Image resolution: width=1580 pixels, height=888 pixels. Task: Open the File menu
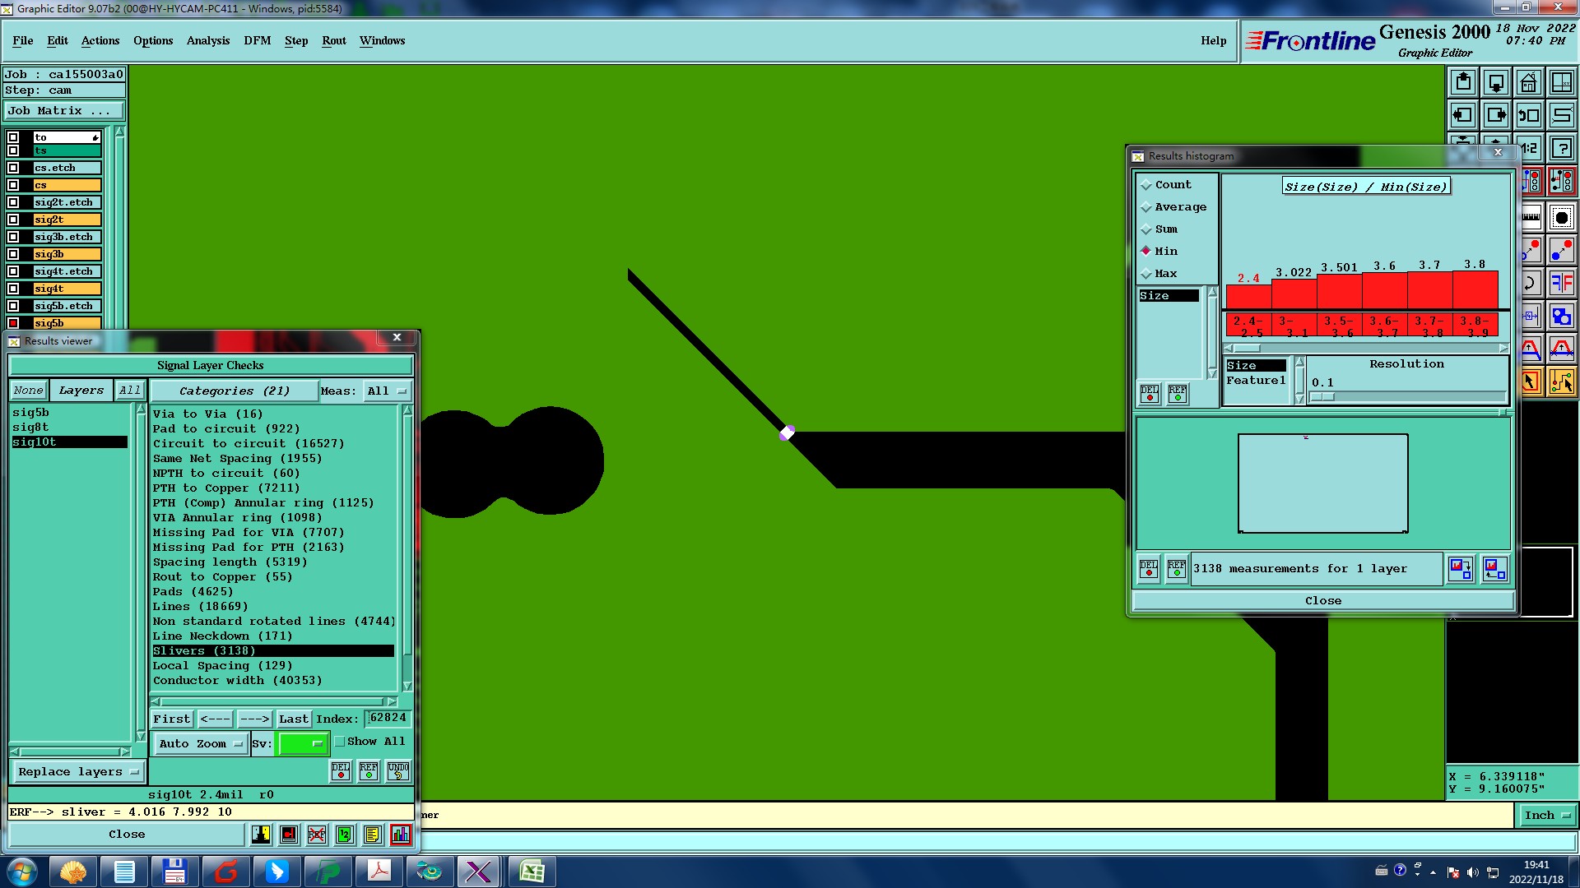point(23,41)
